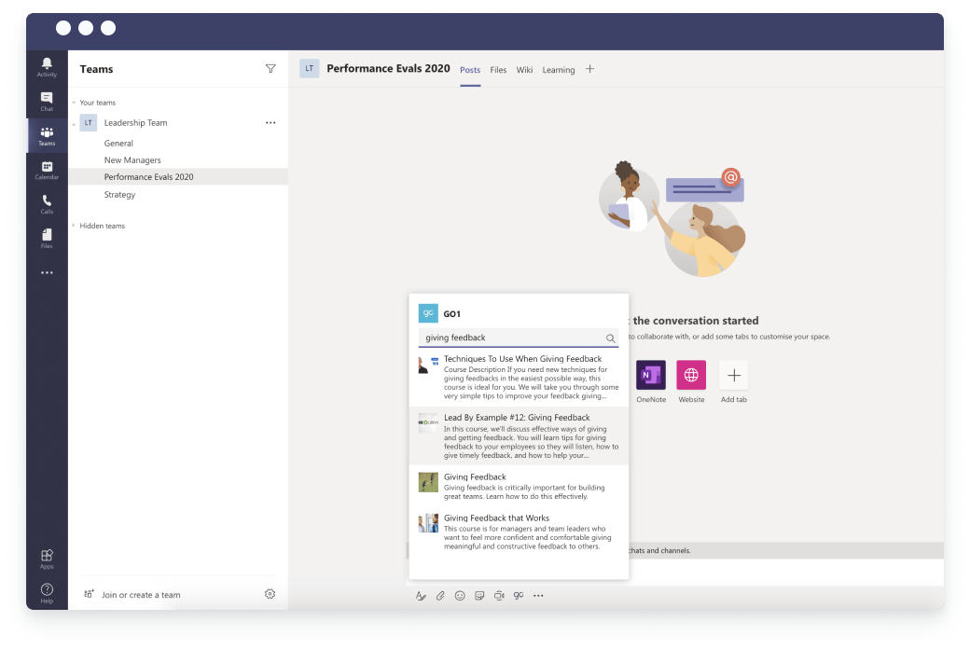This screenshot has width=970, height=649.
Task: Open the Learning tab
Action: pyautogui.click(x=559, y=70)
